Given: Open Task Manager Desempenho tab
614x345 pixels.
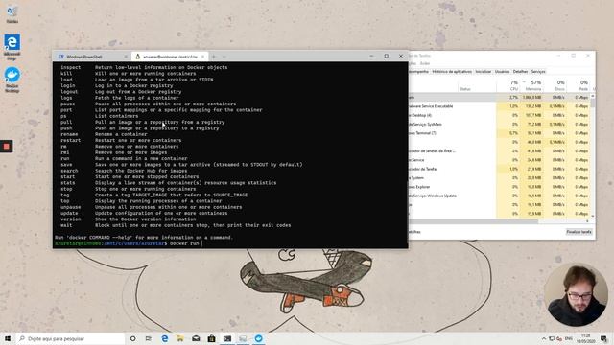Looking at the screenshot, I should point(419,72).
